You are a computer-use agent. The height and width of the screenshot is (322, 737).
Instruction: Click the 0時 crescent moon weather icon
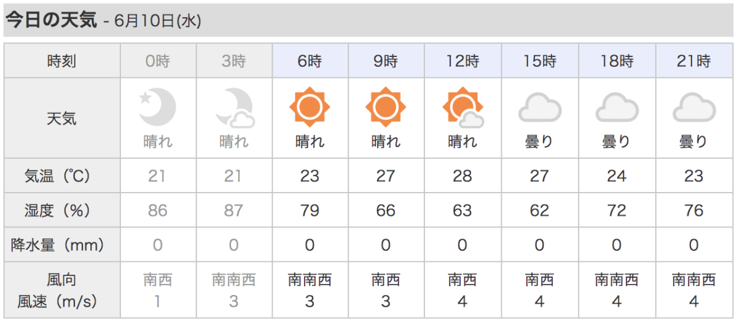pos(158,107)
